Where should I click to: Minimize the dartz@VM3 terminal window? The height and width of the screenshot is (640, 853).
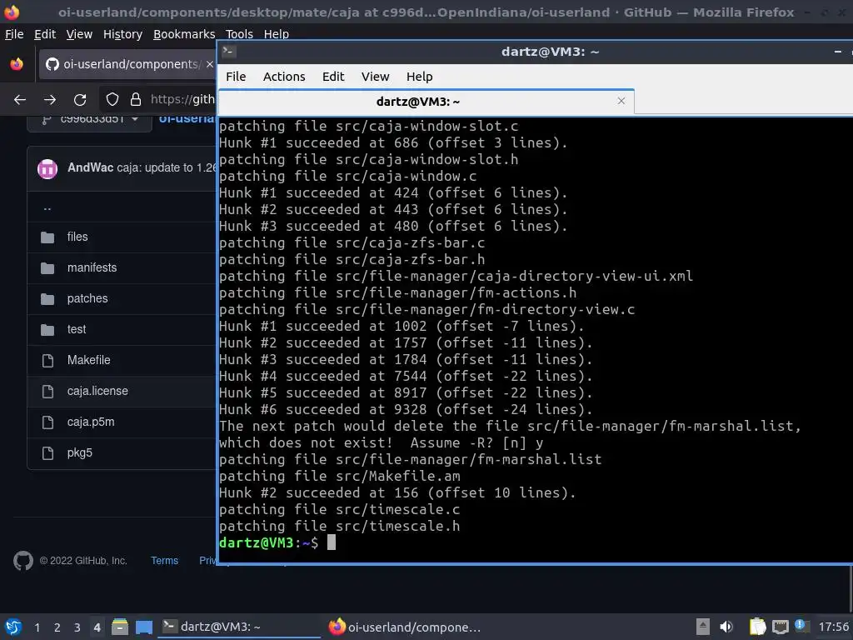coord(838,52)
